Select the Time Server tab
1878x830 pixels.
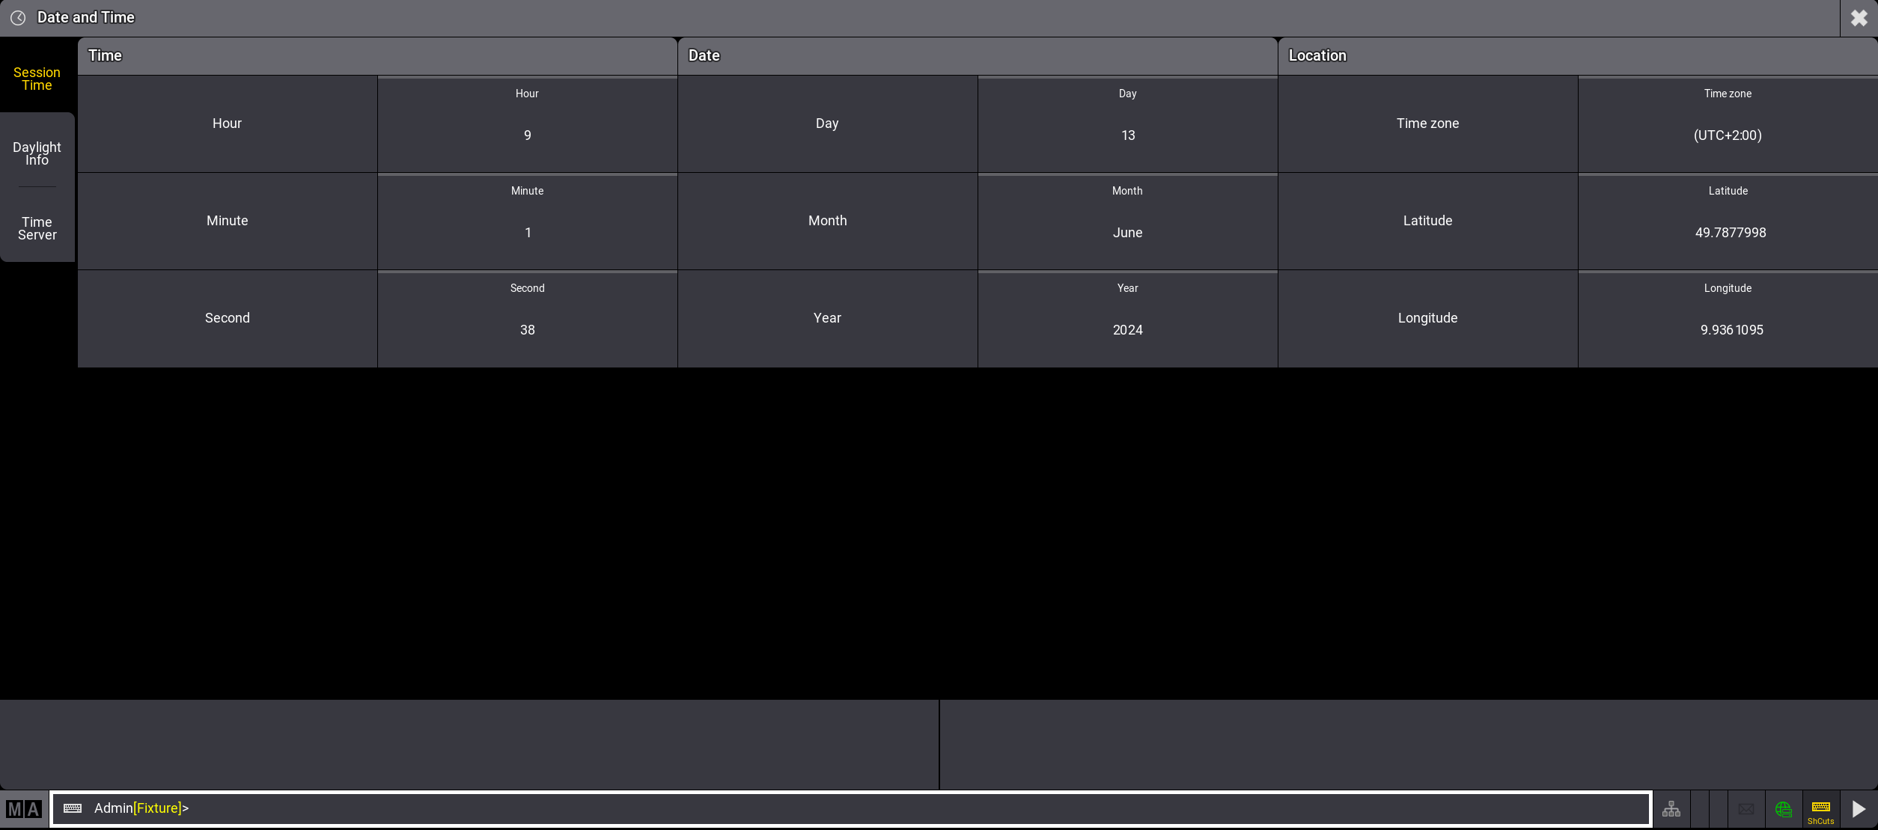[37, 228]
